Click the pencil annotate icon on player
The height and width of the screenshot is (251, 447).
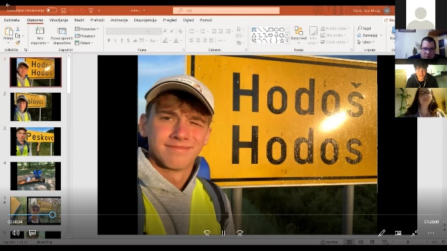[x=382, y=233]
